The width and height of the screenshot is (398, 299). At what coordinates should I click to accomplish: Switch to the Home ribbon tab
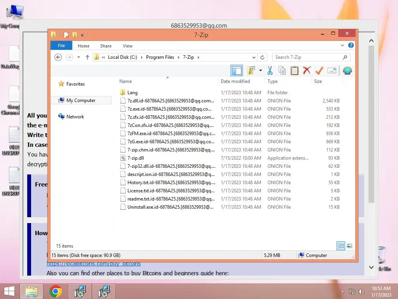84,46
